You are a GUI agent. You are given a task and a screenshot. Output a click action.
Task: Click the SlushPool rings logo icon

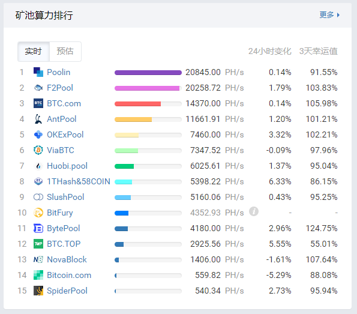[x=38, y=197]
